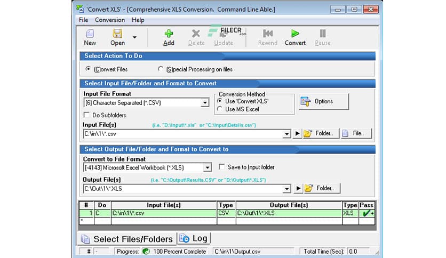The height and width of the screenshot is (258, 446).
Task: Click the Rewind toolbar icon
Action: pos(268,34)
